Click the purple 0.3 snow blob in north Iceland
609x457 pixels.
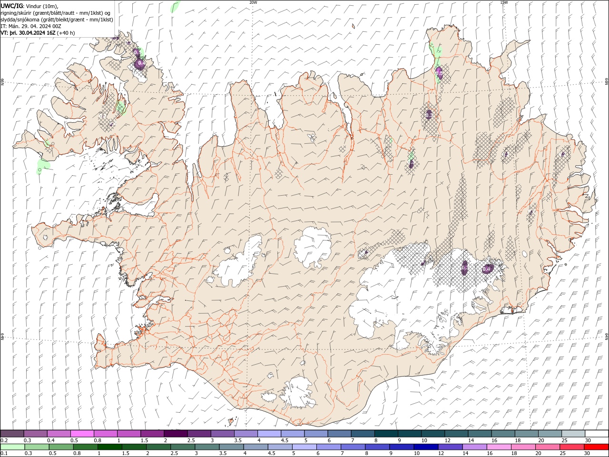click(x=429, y=115)
